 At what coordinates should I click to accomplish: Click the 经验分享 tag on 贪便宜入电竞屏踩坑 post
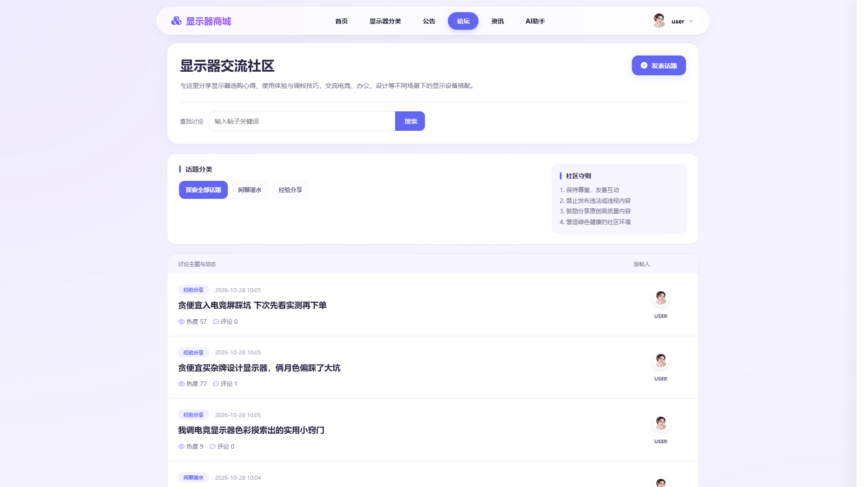click(x=193, y=290)
